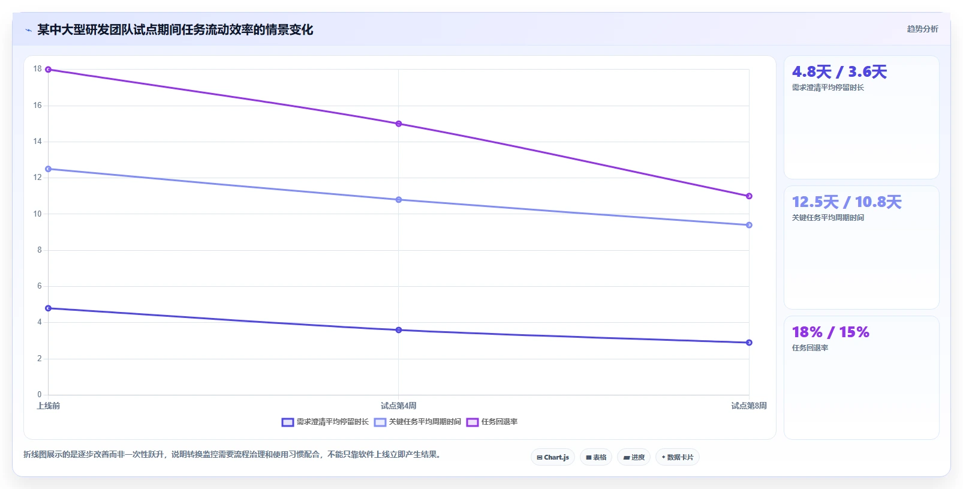Viewport: 963px width, 489px height.
Task: Click the purple data point at 上线前 (18)
Action: tap(49, 70)
